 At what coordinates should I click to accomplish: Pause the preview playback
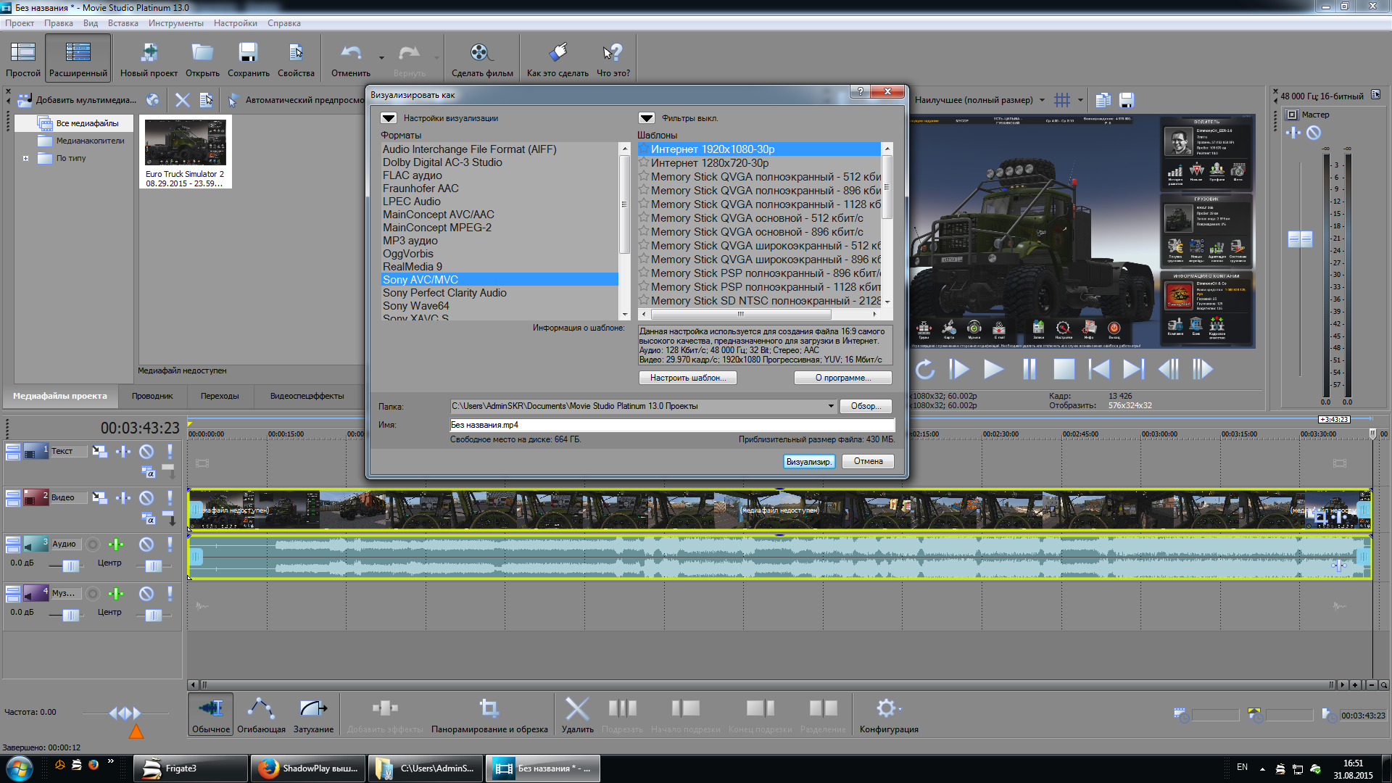click(1029, 370)
